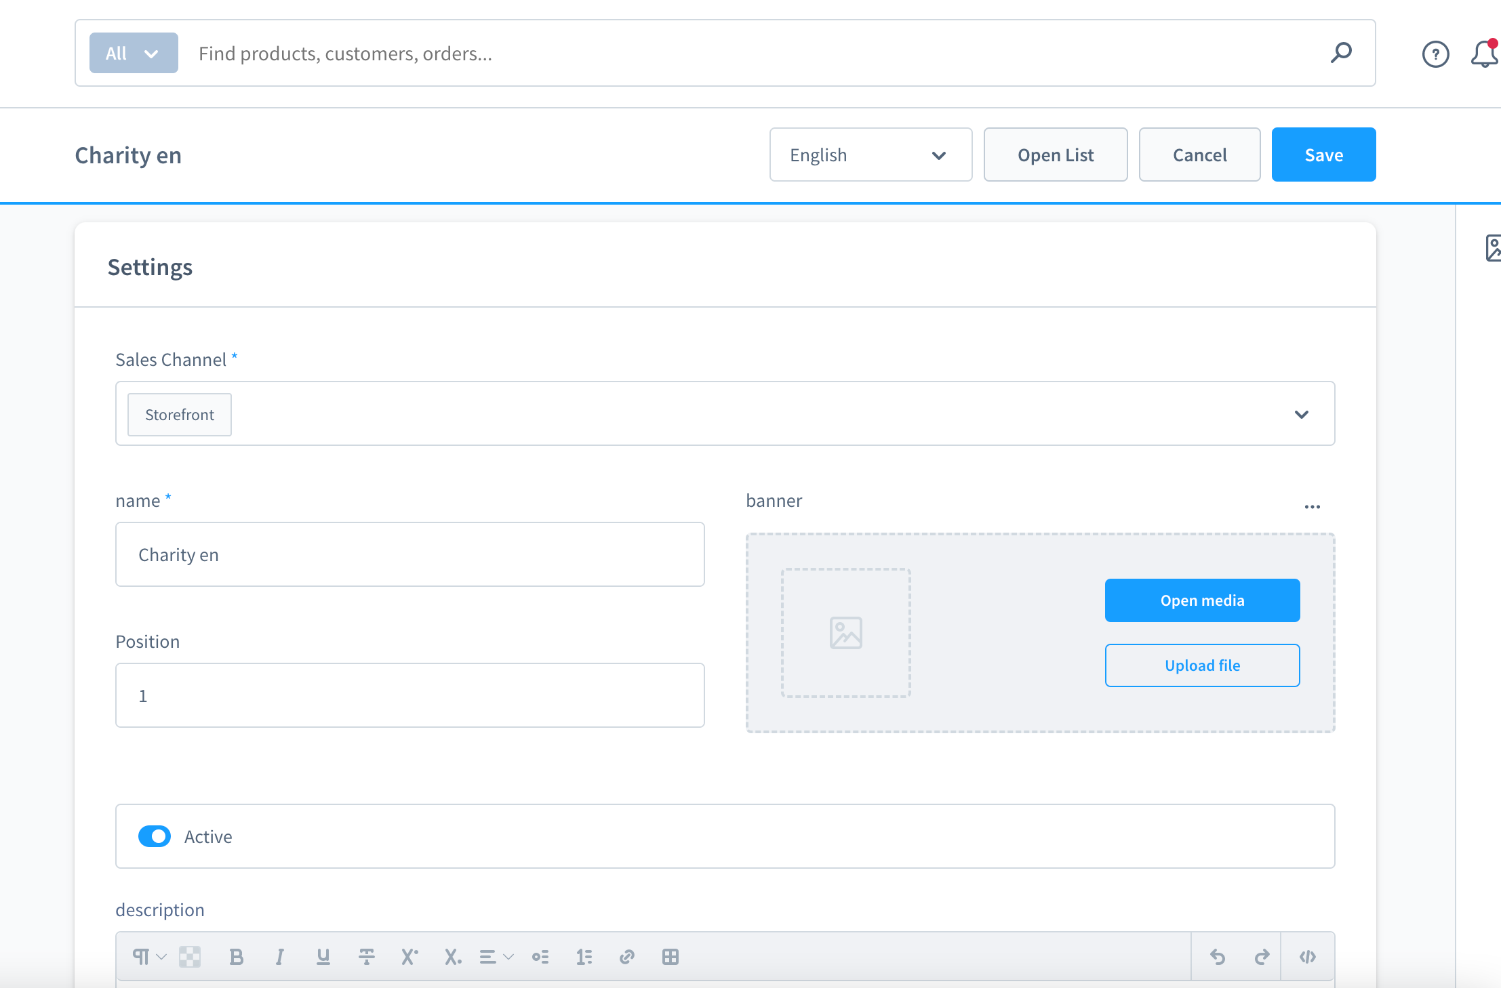
Task: Expand the Sales Channel dropdown
Action: 1302,413
